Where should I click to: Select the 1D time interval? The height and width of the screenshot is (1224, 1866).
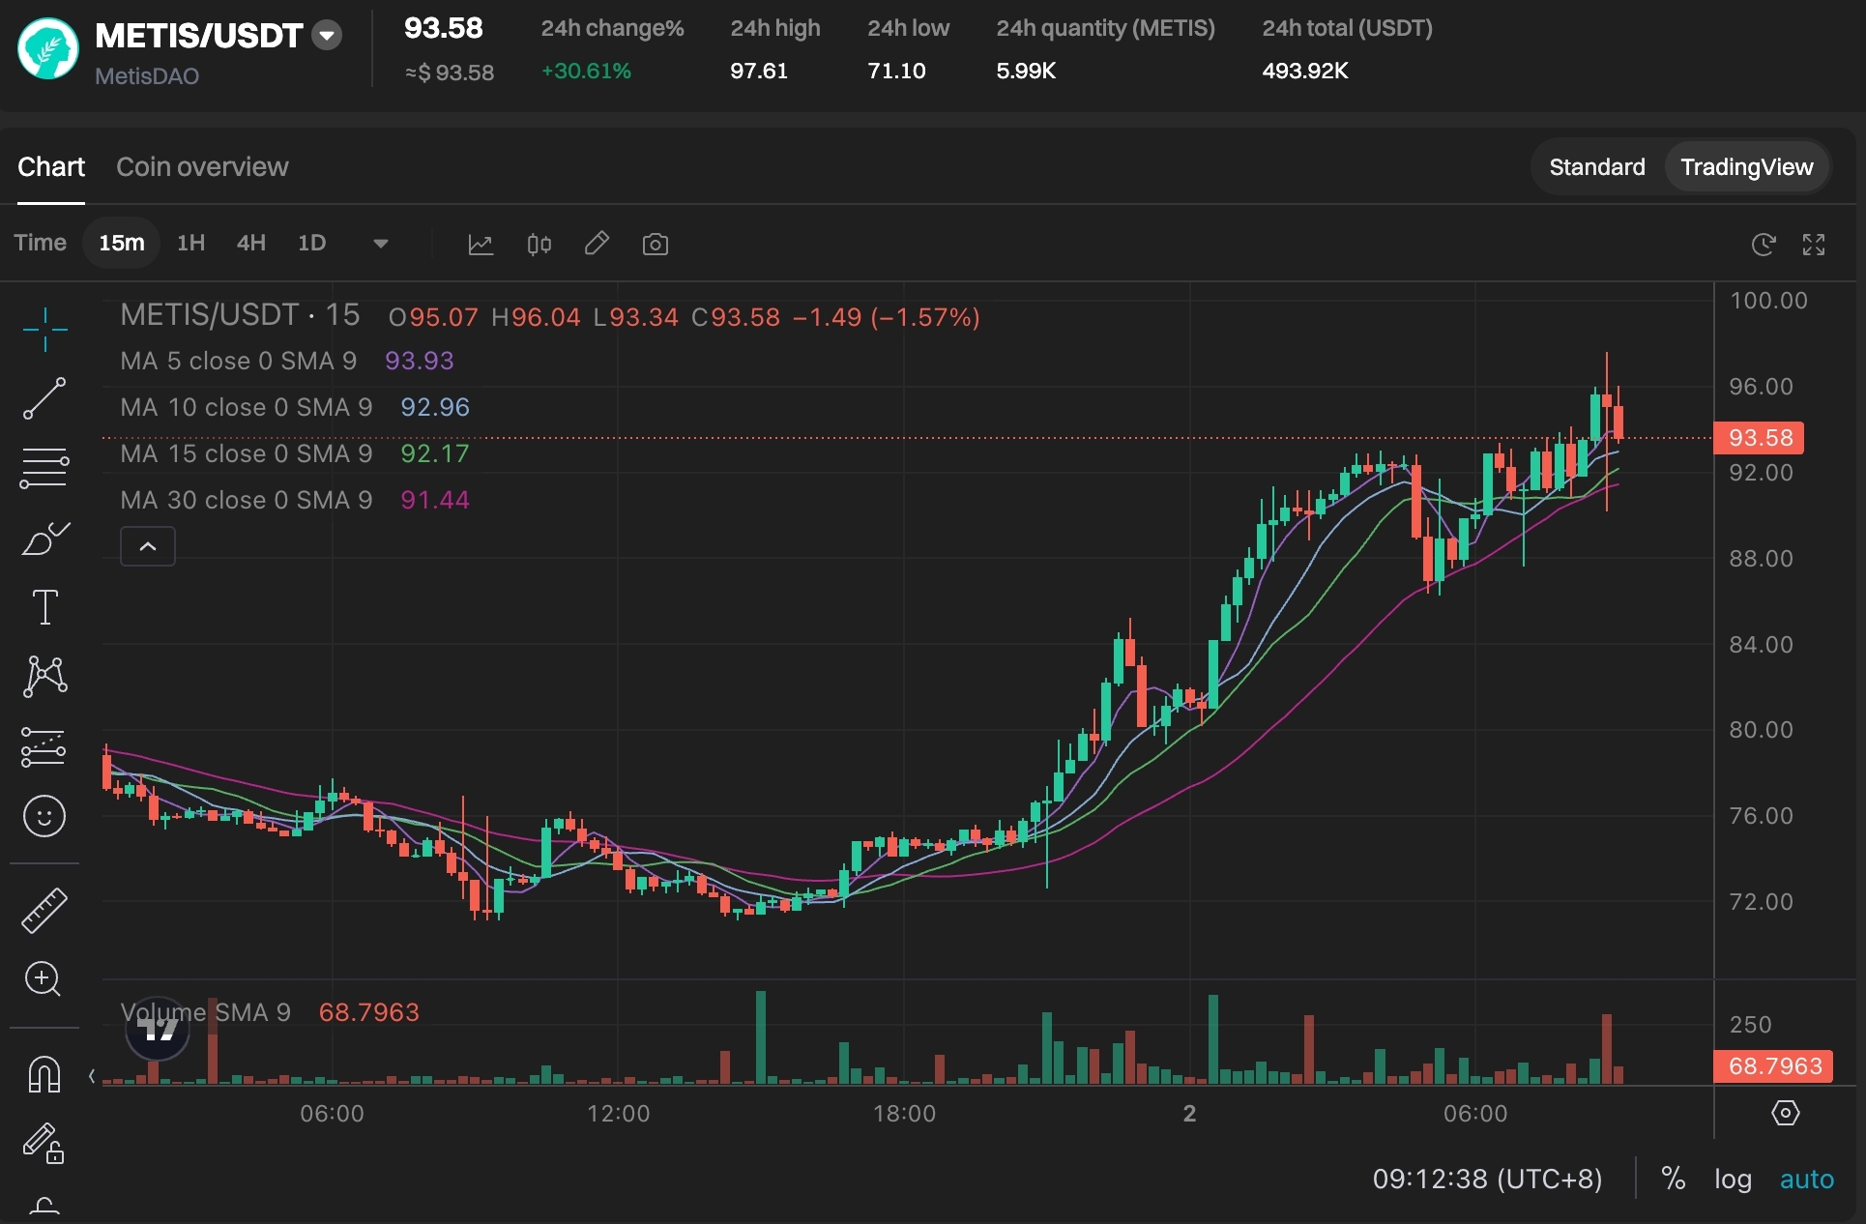pyautogui.click(x=311, y=243)
